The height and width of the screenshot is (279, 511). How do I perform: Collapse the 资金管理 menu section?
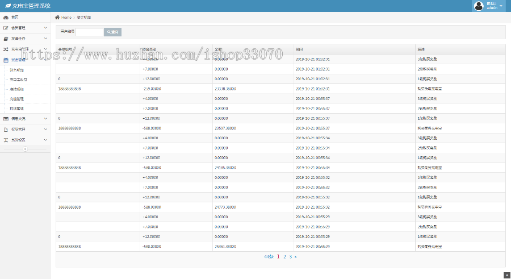45,60
